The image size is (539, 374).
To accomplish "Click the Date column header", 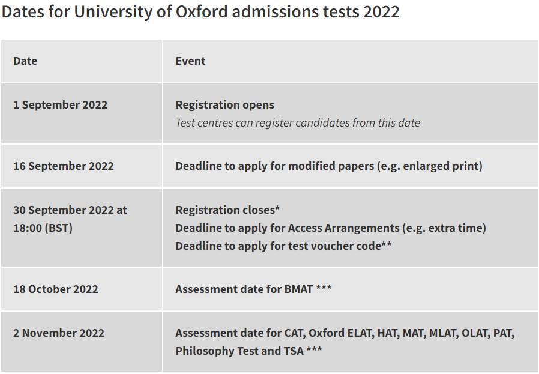I will [25, 61].
